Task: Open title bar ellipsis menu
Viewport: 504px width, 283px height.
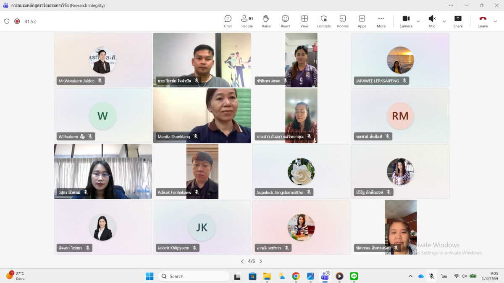Action: point(451,5)
